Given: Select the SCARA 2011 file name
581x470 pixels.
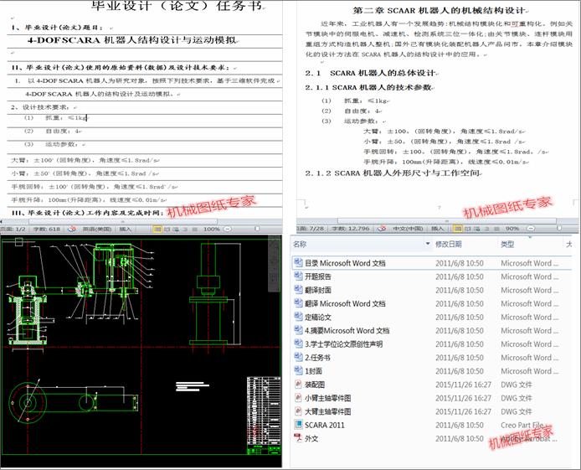Looking at the screenshot, I should click(x=324, y=425).
